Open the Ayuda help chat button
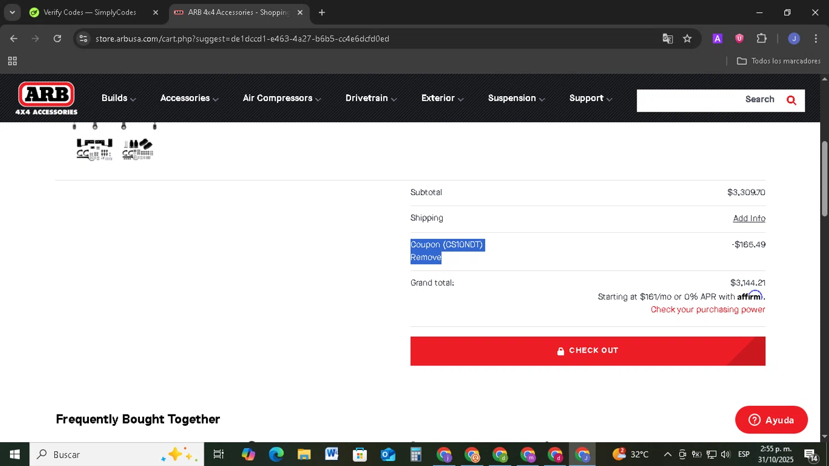829x466 pixels. (x=771, y=420)
